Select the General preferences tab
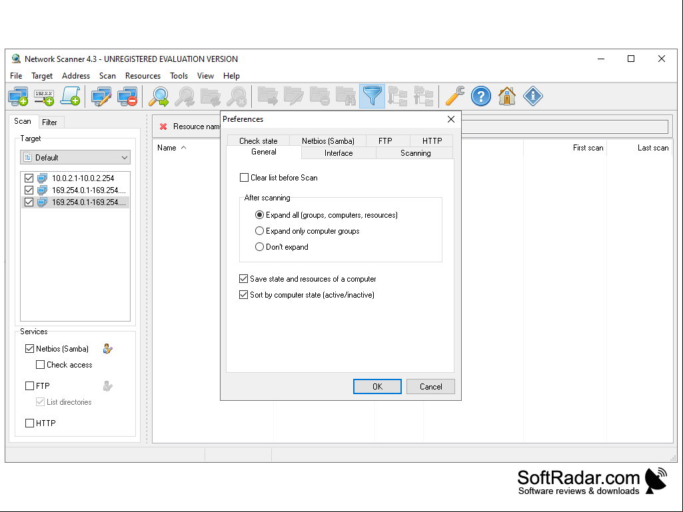This screenshot has width=683, height=512. click(263, 152)
